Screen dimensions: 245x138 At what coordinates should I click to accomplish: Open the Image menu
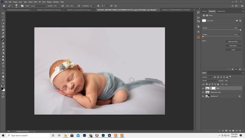coord(15,2)
